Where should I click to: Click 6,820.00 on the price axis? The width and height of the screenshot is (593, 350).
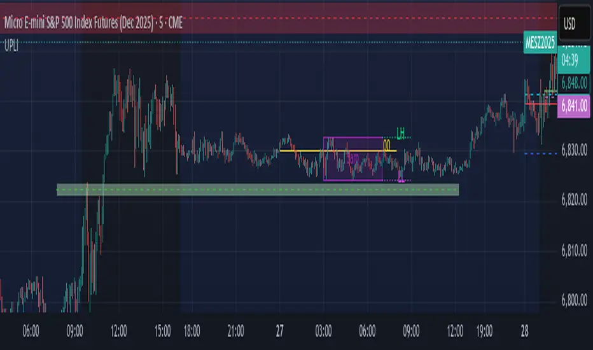pyautogui.click(x=575, y=199)
